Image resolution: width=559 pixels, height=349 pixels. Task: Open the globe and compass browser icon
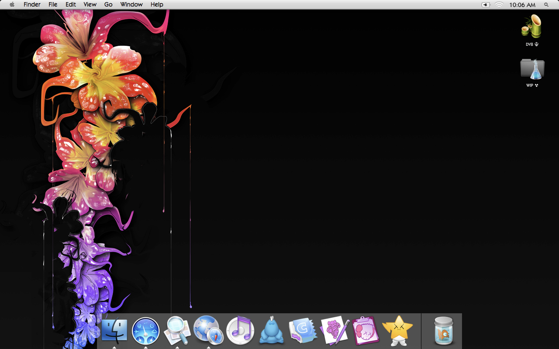click(208, 330)
